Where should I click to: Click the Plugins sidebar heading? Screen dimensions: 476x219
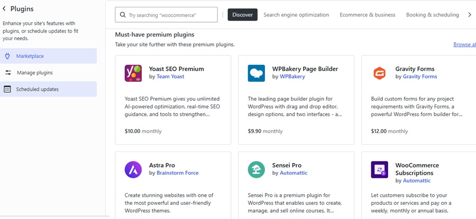[22, 9]
